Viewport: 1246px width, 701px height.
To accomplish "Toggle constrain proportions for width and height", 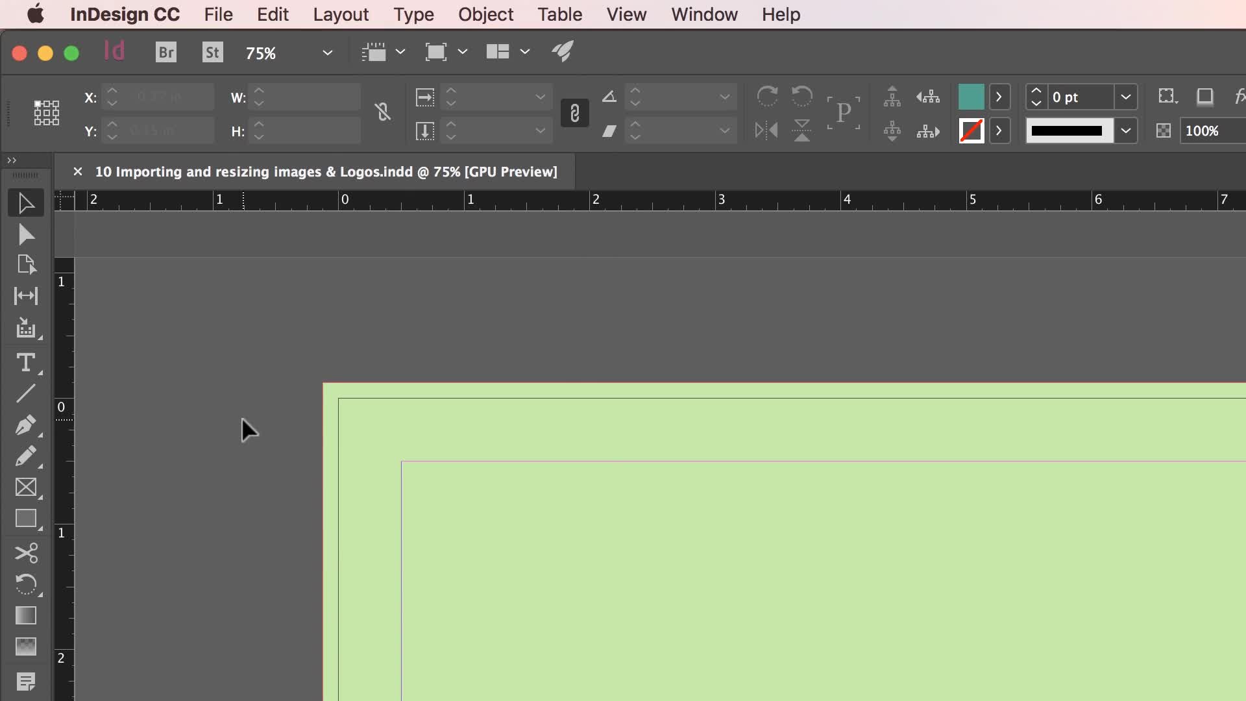I will pos(383,113).
